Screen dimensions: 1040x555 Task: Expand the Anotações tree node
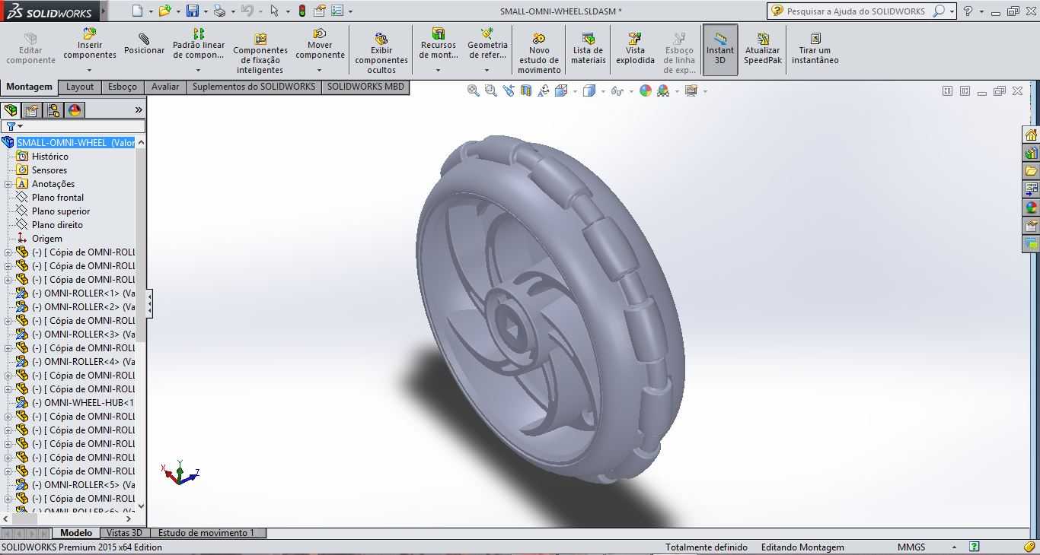8,184
